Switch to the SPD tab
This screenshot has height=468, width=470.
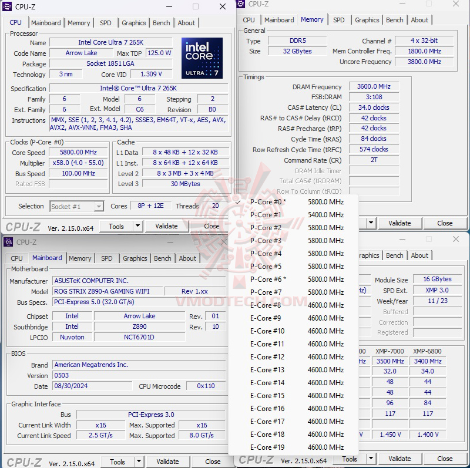pyautogui.click(x=106, y=23)
